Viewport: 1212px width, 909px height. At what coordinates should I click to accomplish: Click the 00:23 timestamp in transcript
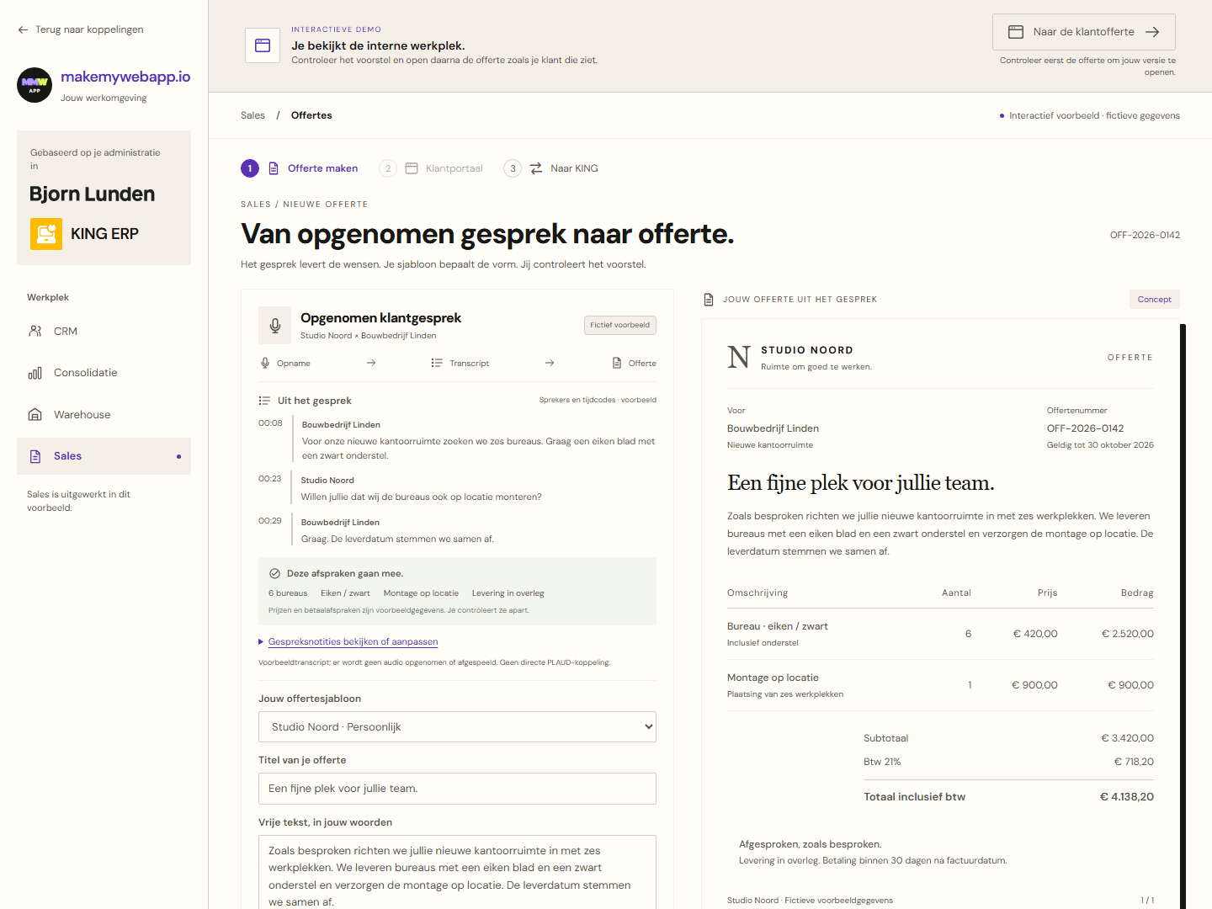tap(270, 479)
